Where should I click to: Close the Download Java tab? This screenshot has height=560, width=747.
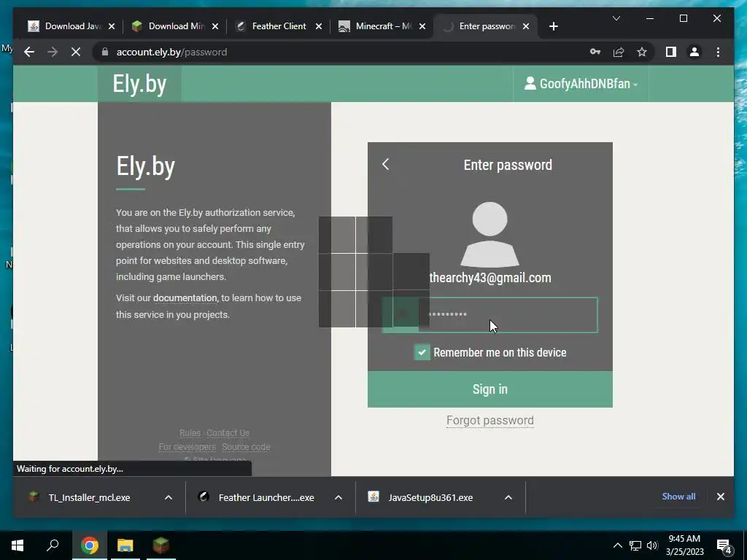(x=112, y=26)
